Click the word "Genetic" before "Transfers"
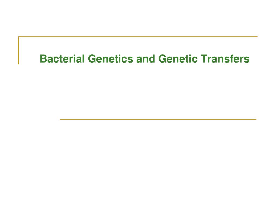Viewport: 276px width, 207px height. 178,58
